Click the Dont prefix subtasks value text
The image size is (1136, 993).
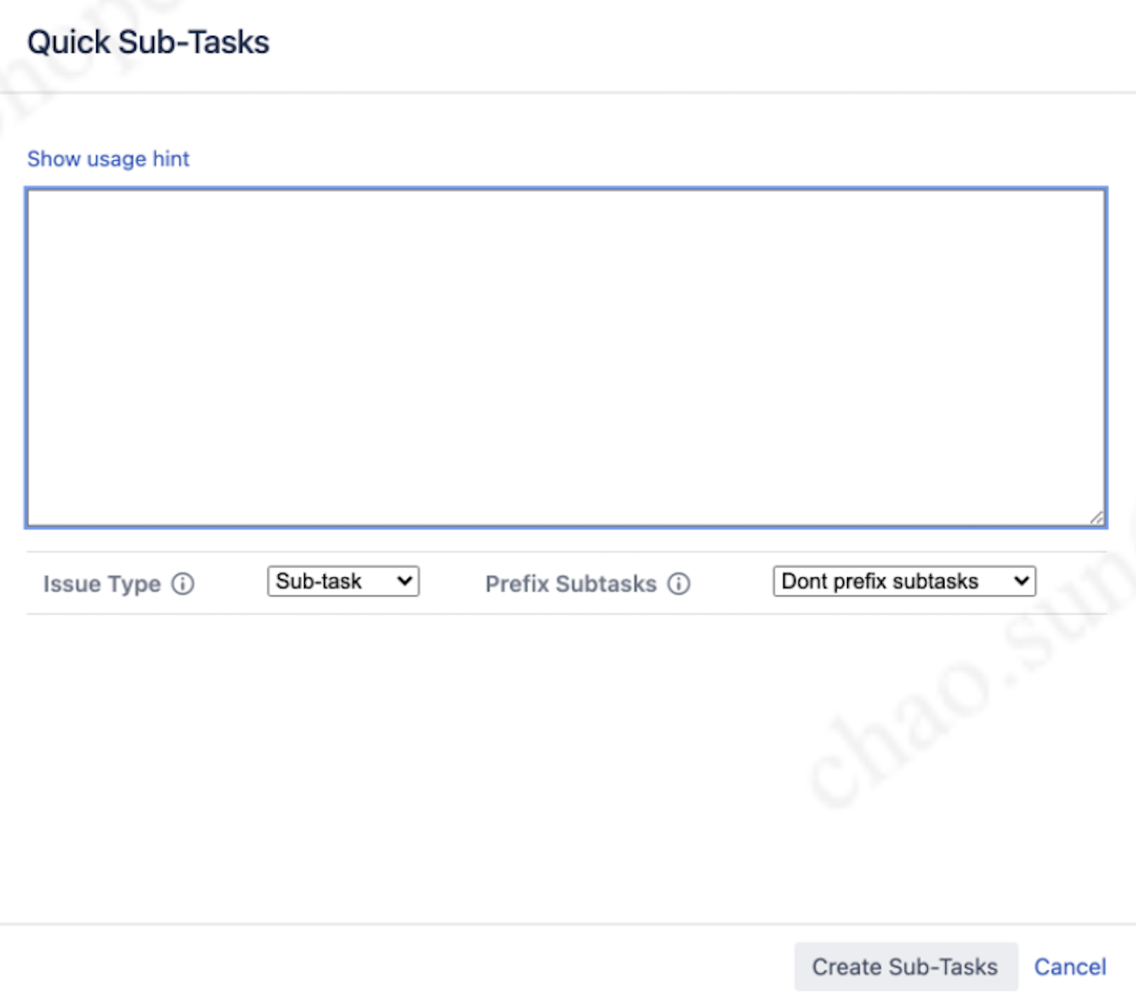880,581
